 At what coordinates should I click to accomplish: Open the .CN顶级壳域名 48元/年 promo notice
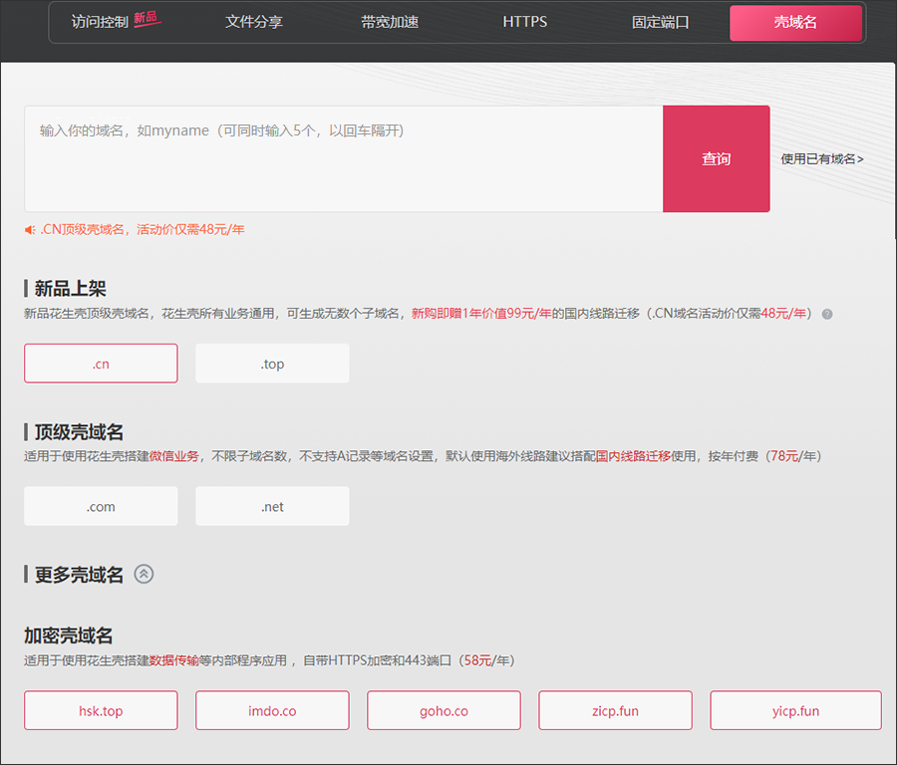point(142,229)
